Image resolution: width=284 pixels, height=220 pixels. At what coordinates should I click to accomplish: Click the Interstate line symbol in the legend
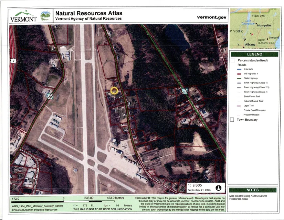point(239,69)
